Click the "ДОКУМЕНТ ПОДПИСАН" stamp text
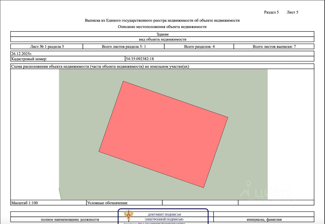The width and height of the screenshot is (325, 224). (x=164, y=215)
